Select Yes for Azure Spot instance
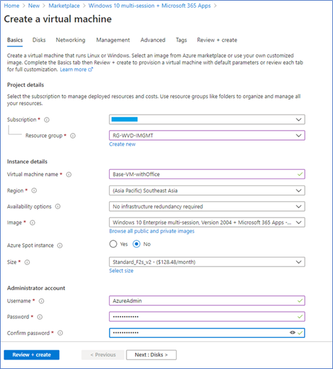The image size is (333, 369). (x=113, y=244)
